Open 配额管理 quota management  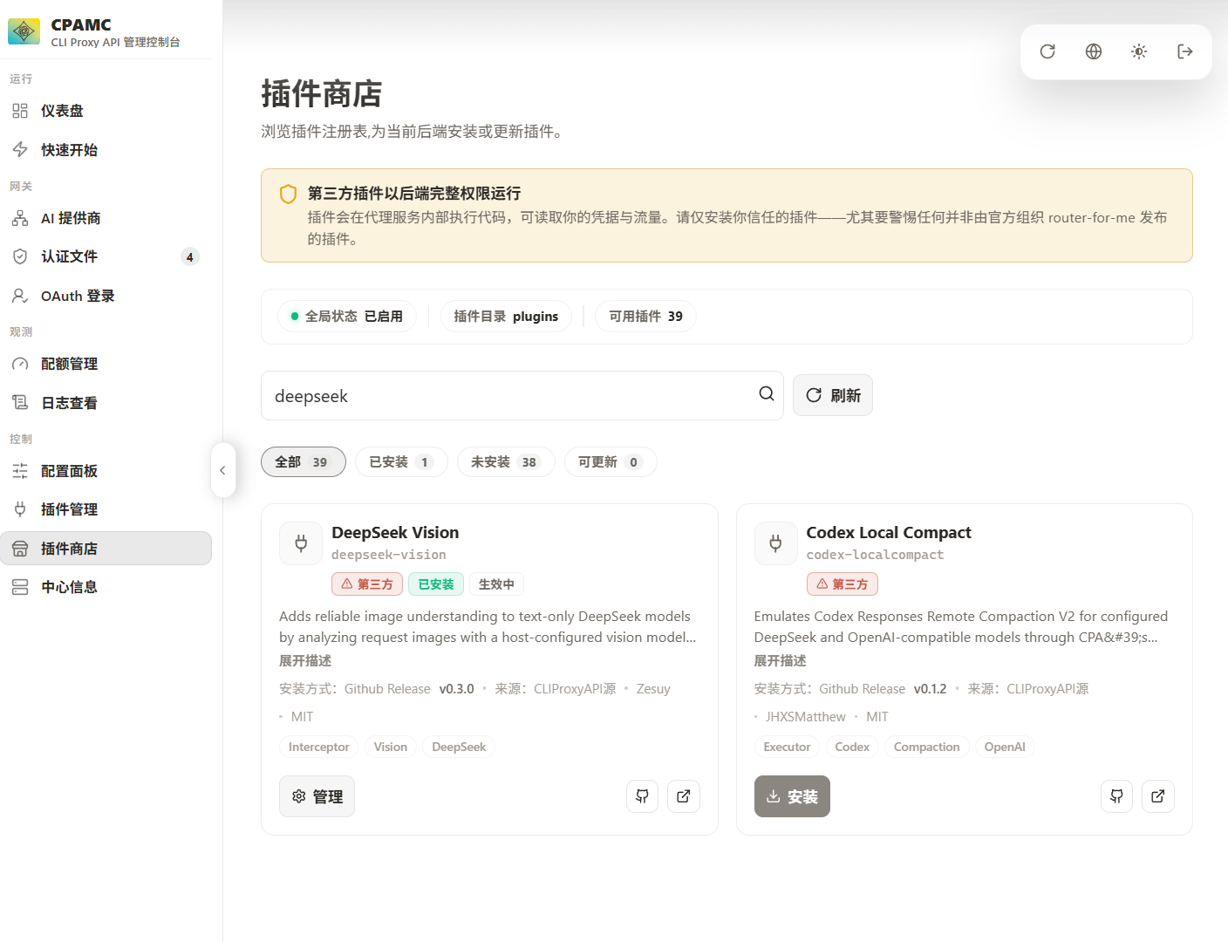pos(106,364)
